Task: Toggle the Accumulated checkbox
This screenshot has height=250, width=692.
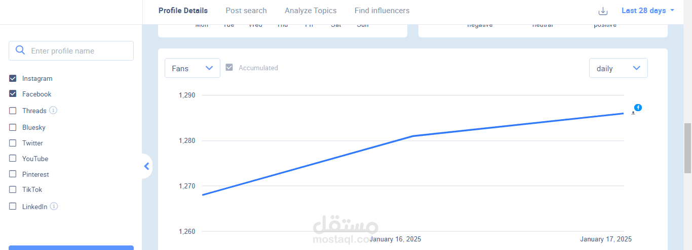Action: pos(229,68)
